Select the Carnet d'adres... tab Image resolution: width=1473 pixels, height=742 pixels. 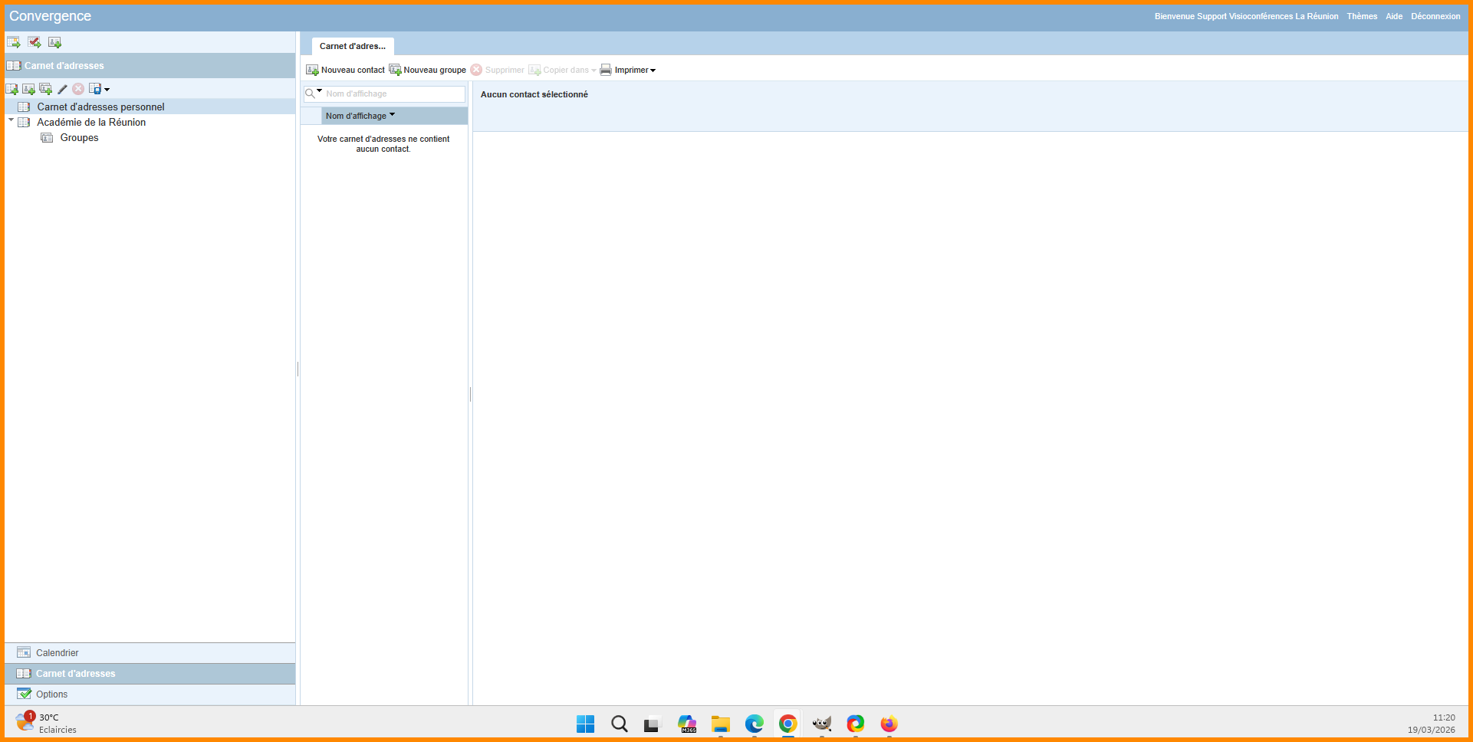pos(352,46)
